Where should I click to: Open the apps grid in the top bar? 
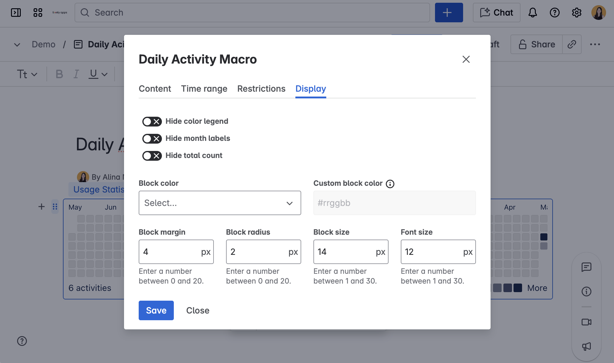[x=38, y=12]
